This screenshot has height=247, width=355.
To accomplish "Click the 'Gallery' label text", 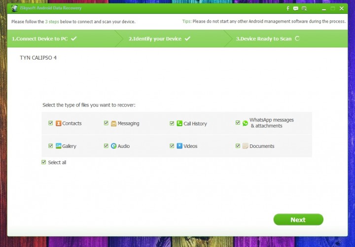I will (69, 146).
